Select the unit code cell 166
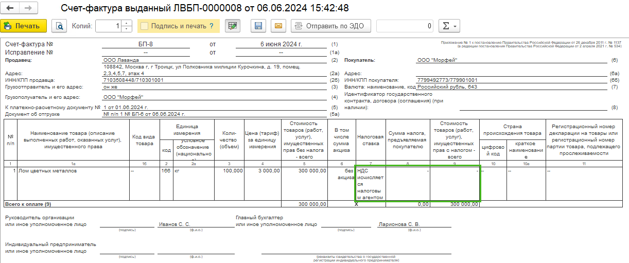The width and height of the screenshot is (629, 263). click(166, 184)
